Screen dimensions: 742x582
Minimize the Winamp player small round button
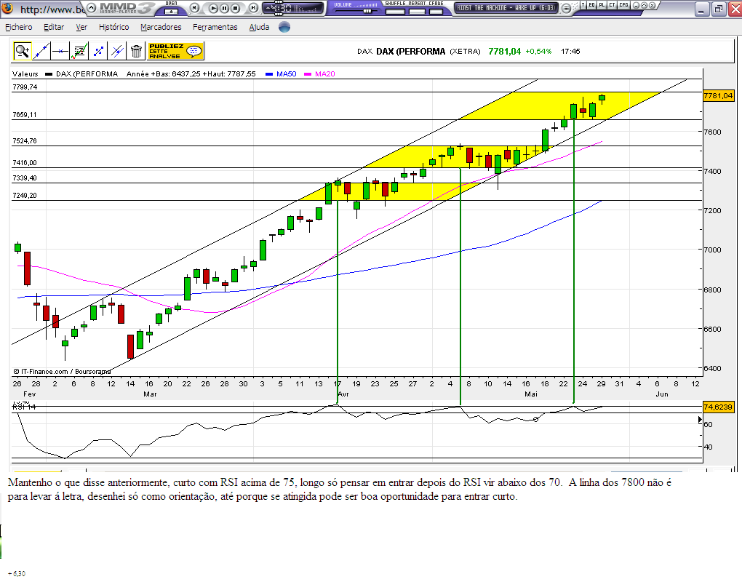pos(637,5)
